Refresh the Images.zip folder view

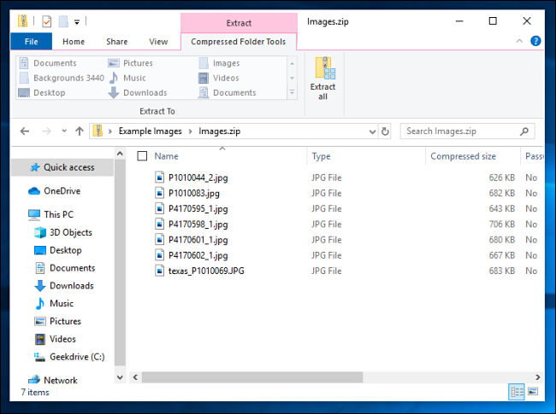pos(386,131)
